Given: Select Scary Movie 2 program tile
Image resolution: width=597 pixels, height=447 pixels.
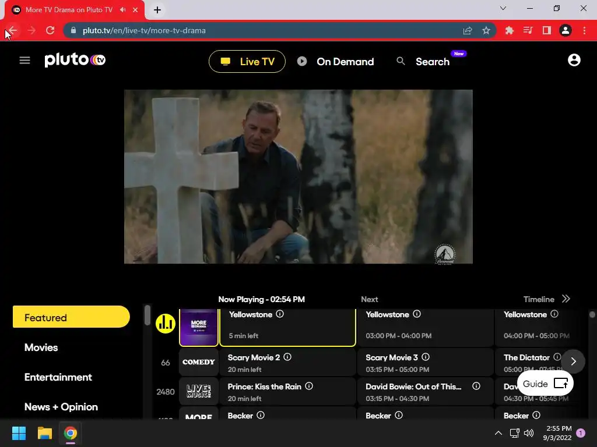Looking at the screenshot, I should tap(288, 363).
